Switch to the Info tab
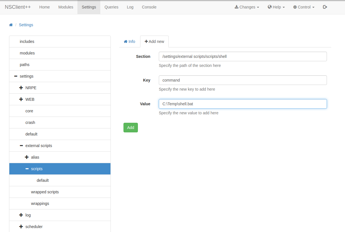The width and height of the screenshot is (345, 232). click(129, 41)
